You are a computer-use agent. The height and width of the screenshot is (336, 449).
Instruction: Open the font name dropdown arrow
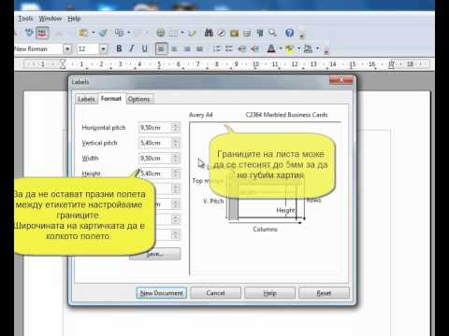[67, 49]
